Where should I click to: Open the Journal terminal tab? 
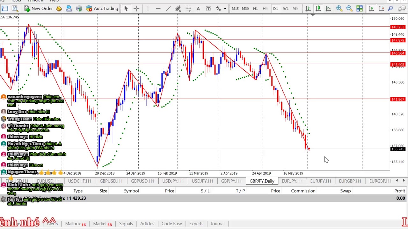click(217, 224)
